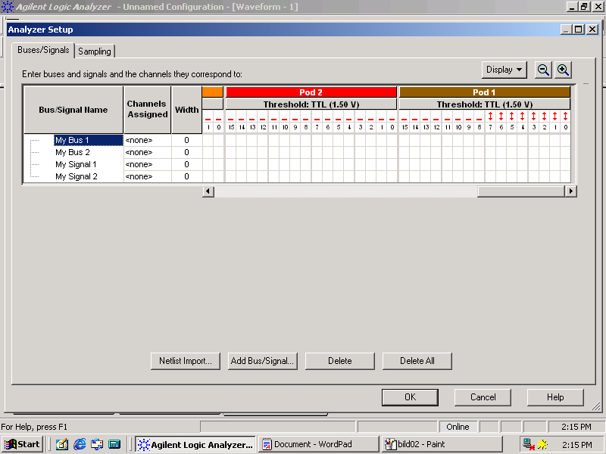Select the My Signal 1 row
Image resolution: width=606 pixels, height=454 pixels.
tap(76, 164)
